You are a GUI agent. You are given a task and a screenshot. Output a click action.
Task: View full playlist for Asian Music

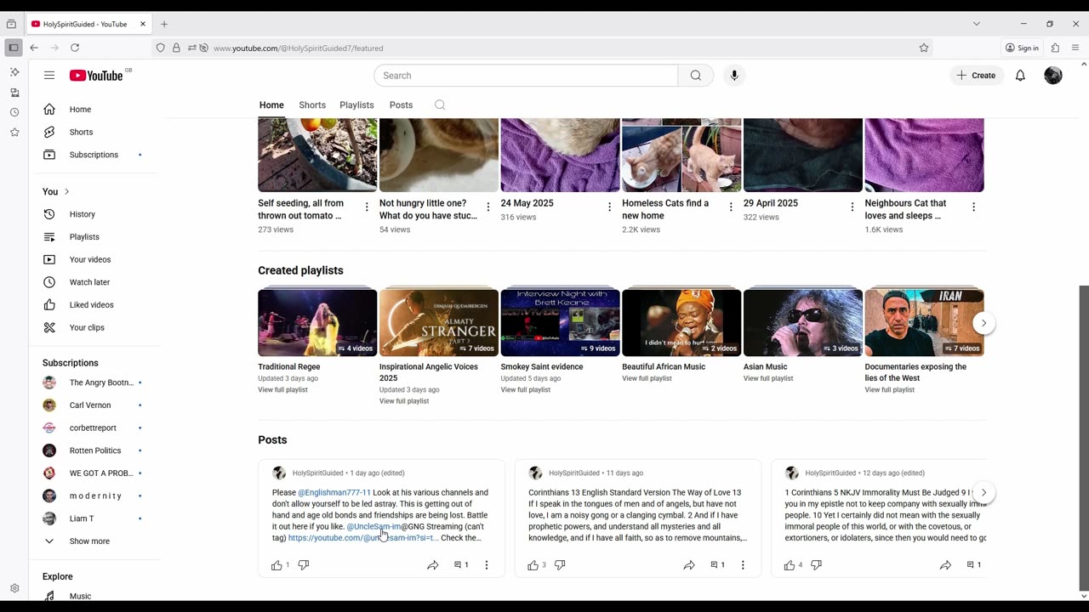point(768,378)
